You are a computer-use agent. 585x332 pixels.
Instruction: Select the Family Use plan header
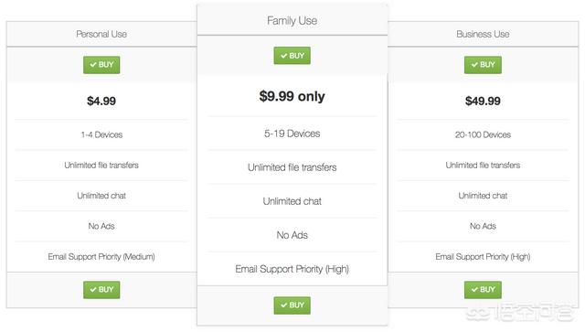(292, 20)
